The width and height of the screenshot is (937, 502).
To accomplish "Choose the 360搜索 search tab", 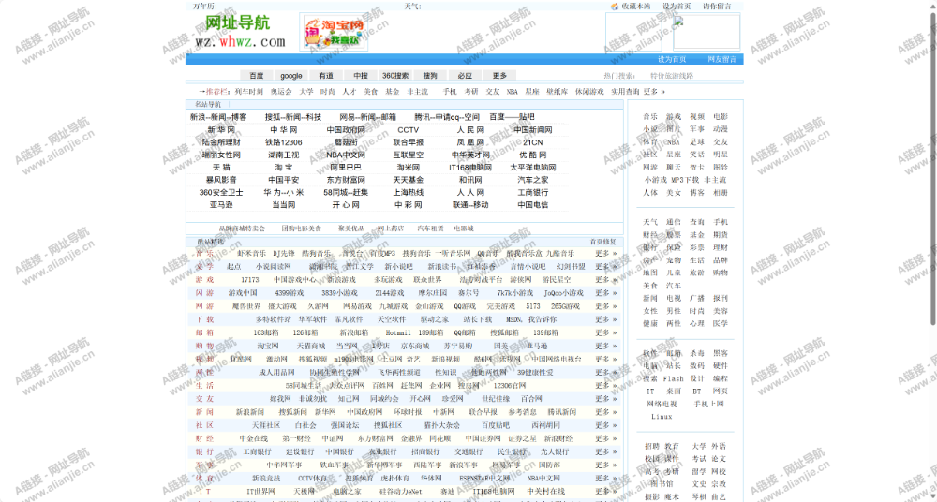I will pos(395,75).
